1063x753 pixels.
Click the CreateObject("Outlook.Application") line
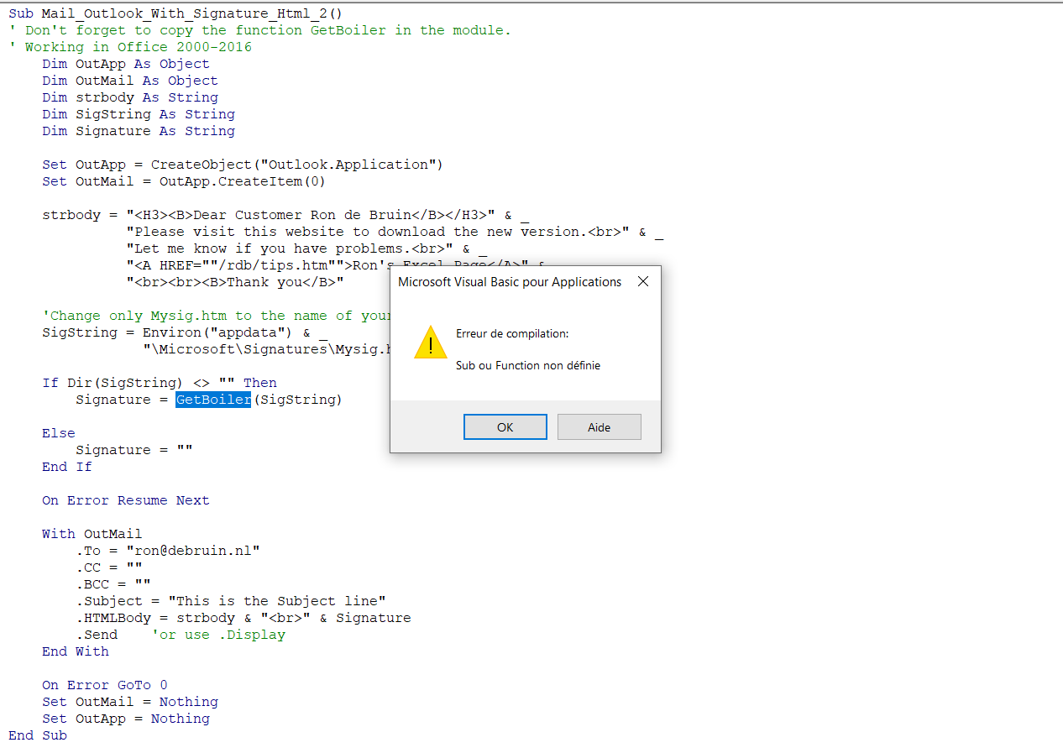(x=243, y=165)
